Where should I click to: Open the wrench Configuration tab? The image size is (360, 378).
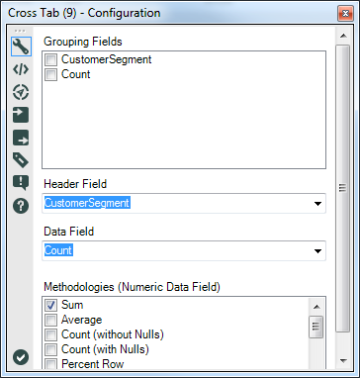coord(21,47)
